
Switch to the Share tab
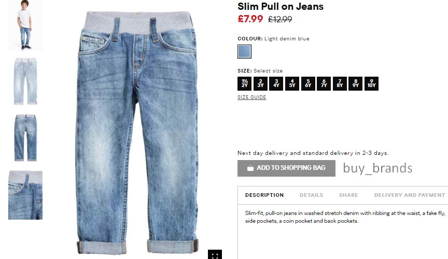pos(348,195)
